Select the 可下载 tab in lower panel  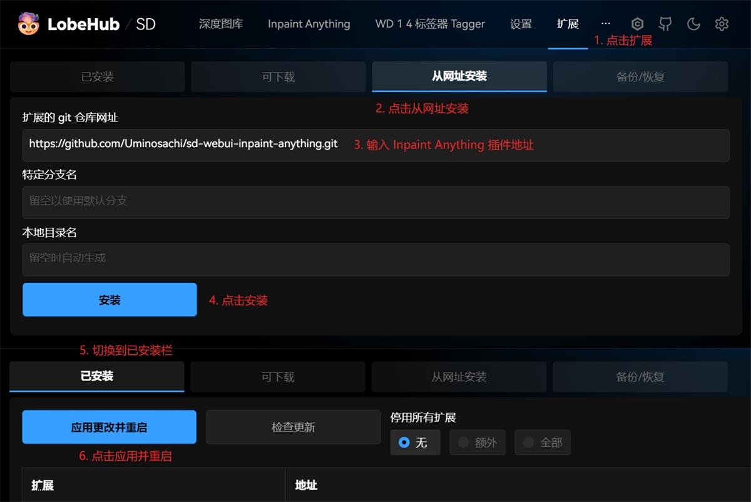click(278, 376)
